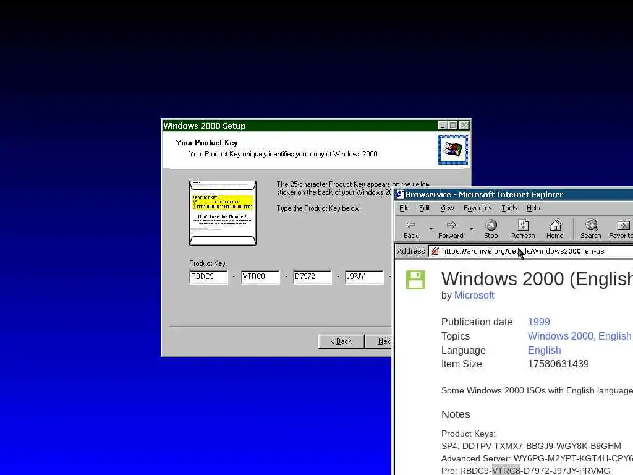The height and width of the screenshot is (475, 633).
Task: Stop page loading in Internet Explorer
Action: pyautogui.click(x=491, y=229)
